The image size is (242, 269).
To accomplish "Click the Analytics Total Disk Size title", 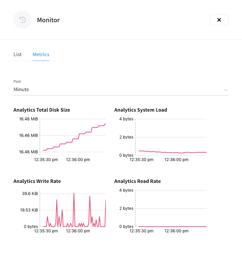I will pyautogui.click(x=42, y=110).
